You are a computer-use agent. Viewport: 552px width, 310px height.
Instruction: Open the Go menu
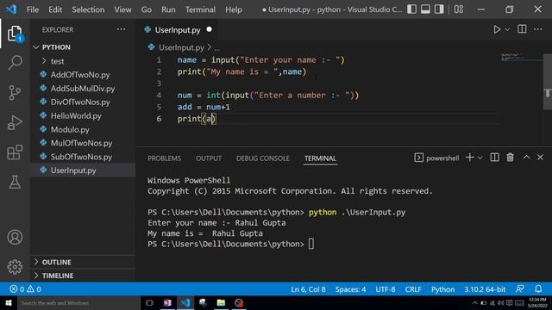coord(147,9)
